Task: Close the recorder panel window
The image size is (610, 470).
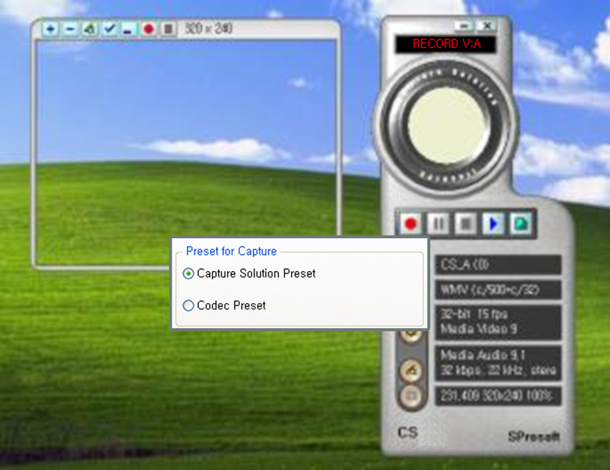Action: pyautogui.click(x=487, y=26)
